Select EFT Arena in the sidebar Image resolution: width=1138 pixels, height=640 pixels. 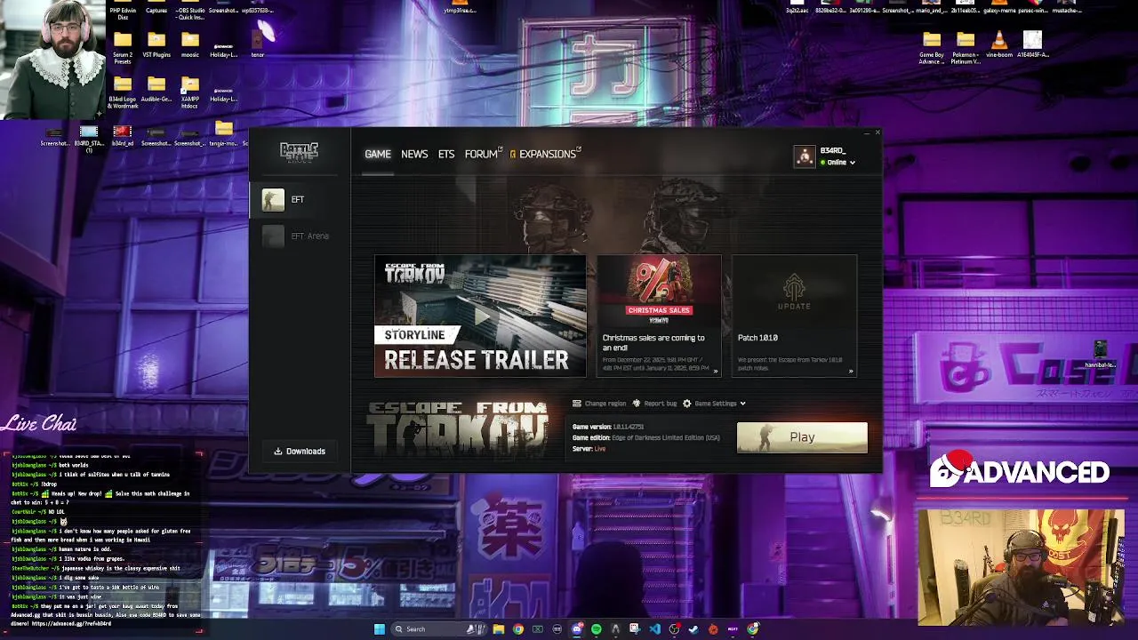coord(300,236)
